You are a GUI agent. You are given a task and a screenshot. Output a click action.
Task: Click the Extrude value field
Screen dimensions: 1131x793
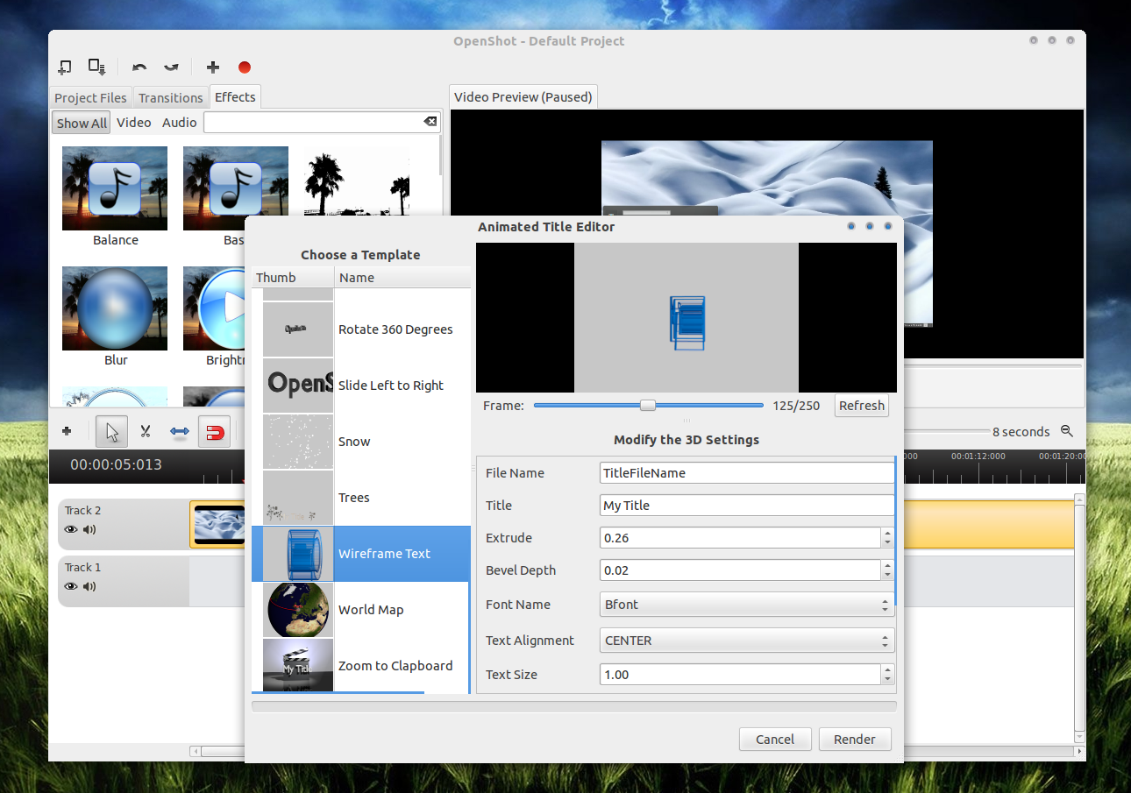(x=741, y=538)
